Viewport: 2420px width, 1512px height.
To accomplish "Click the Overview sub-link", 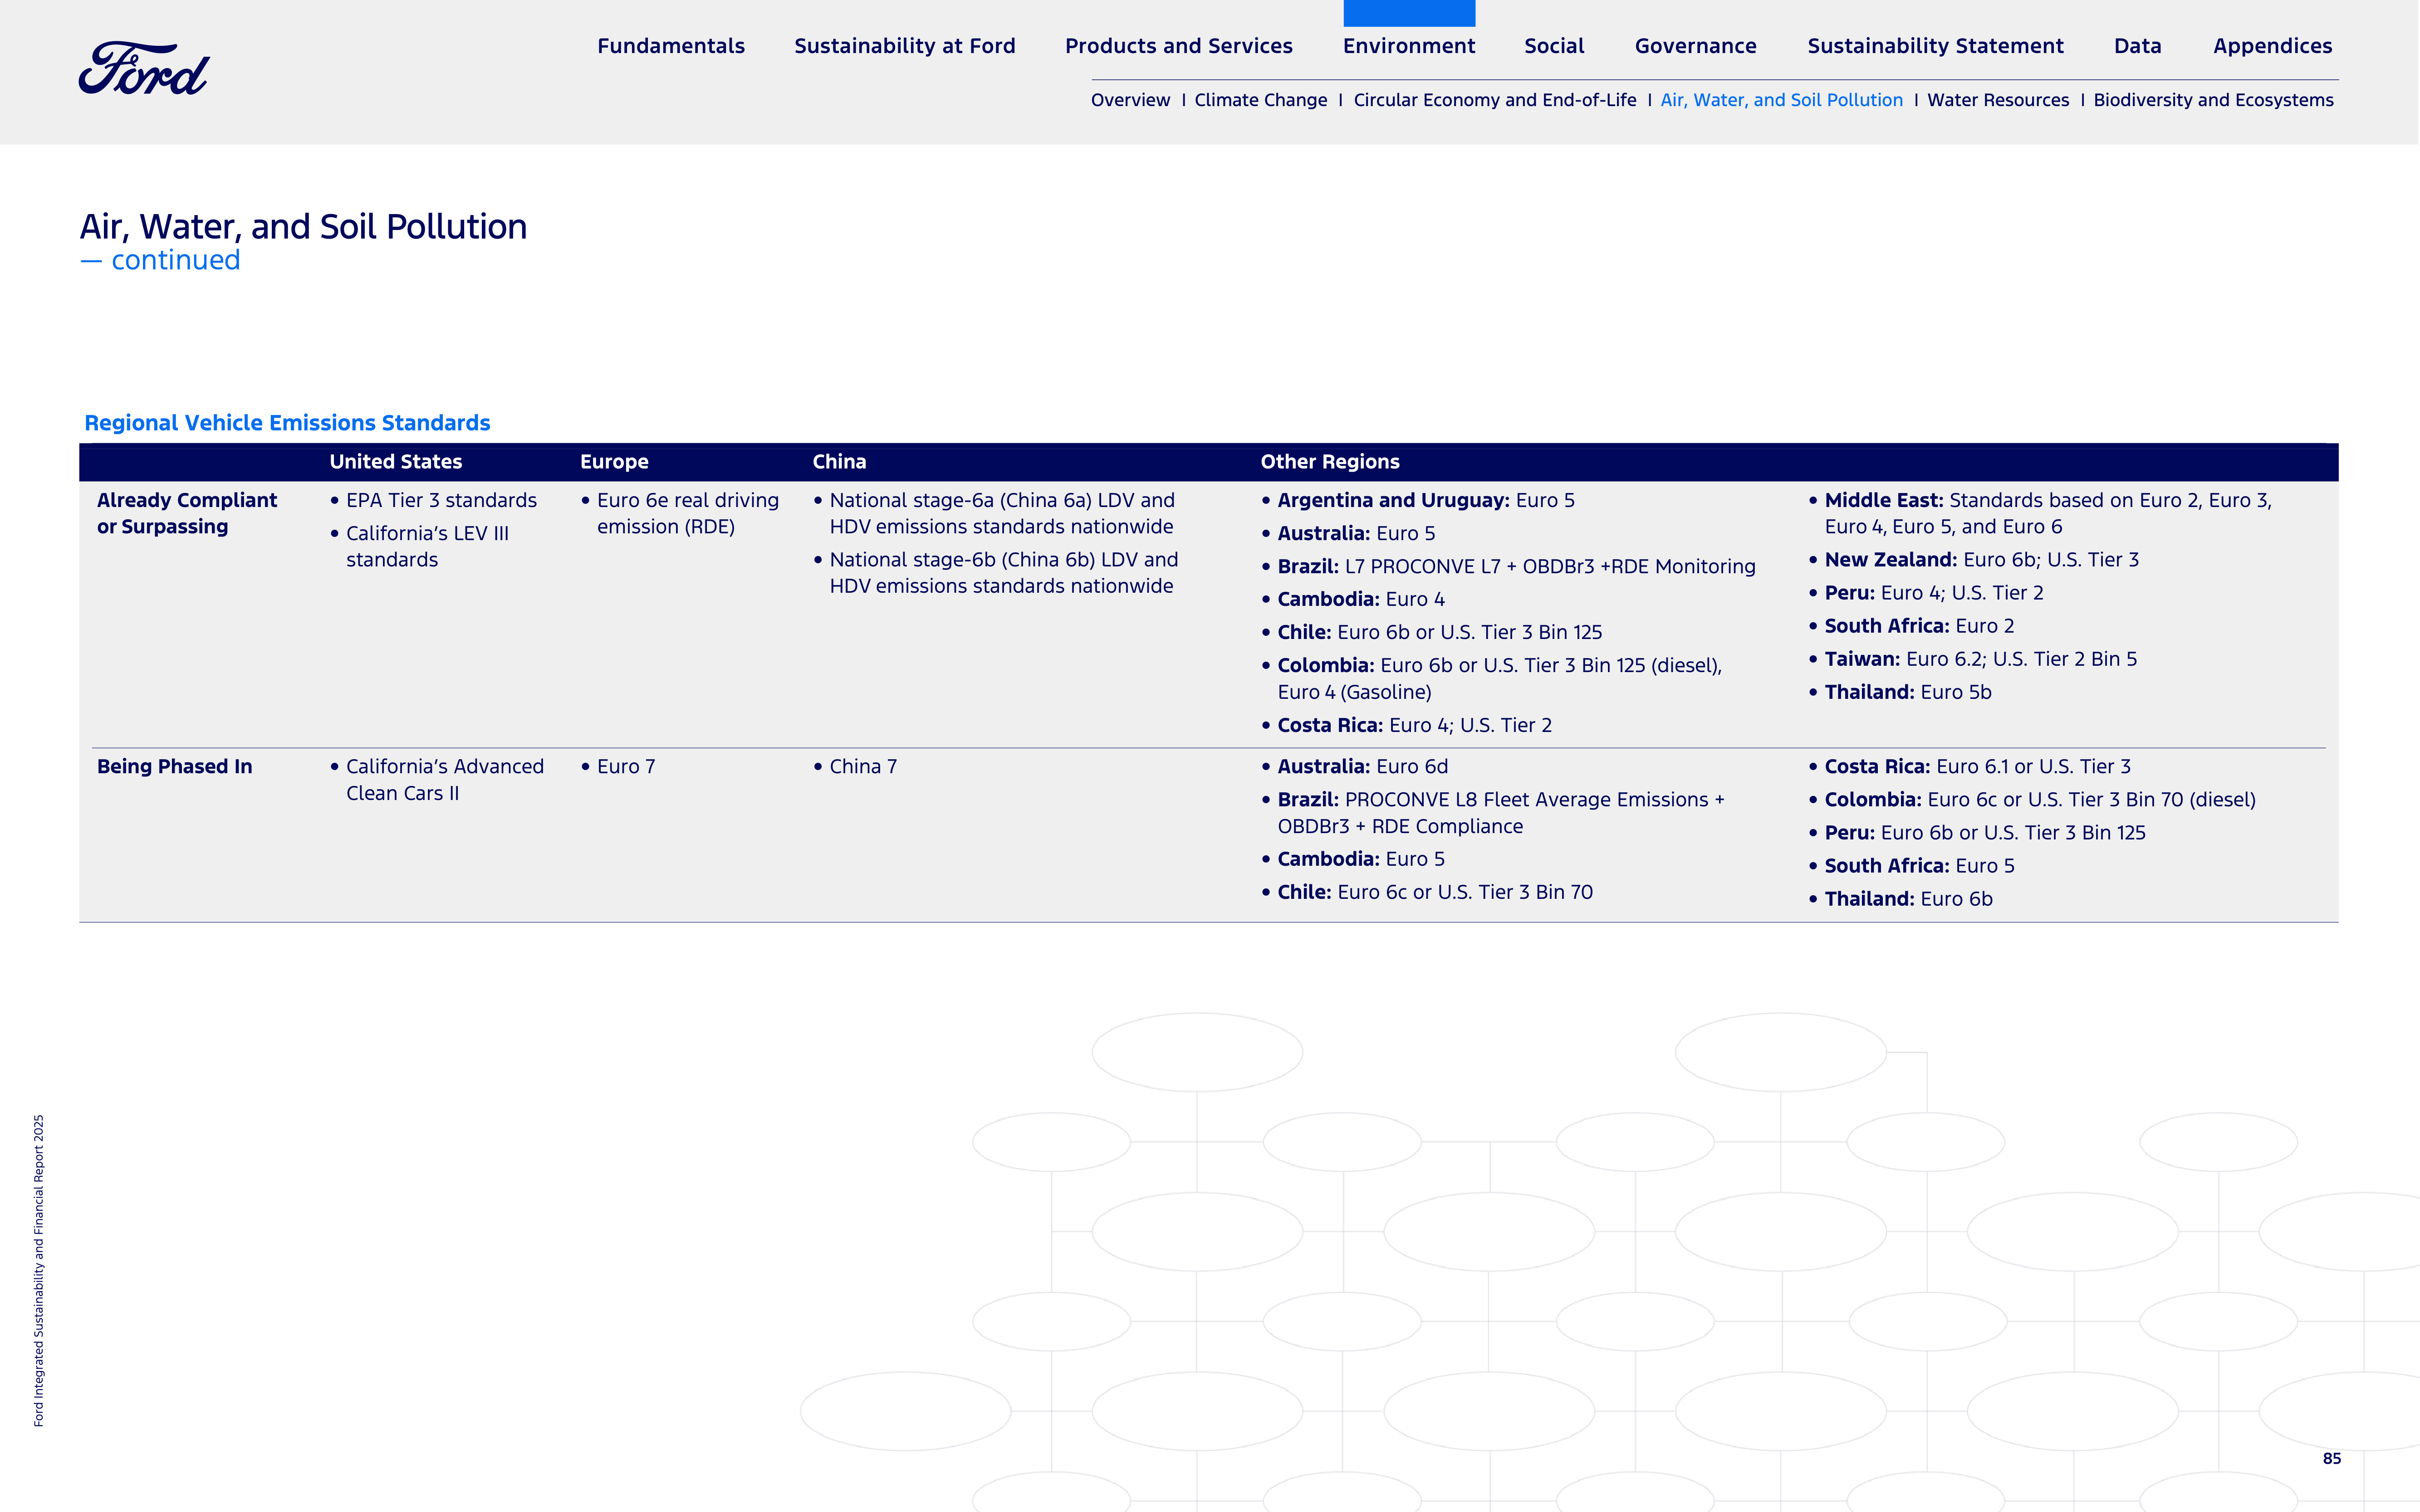I will click(x=1131, y=100).
